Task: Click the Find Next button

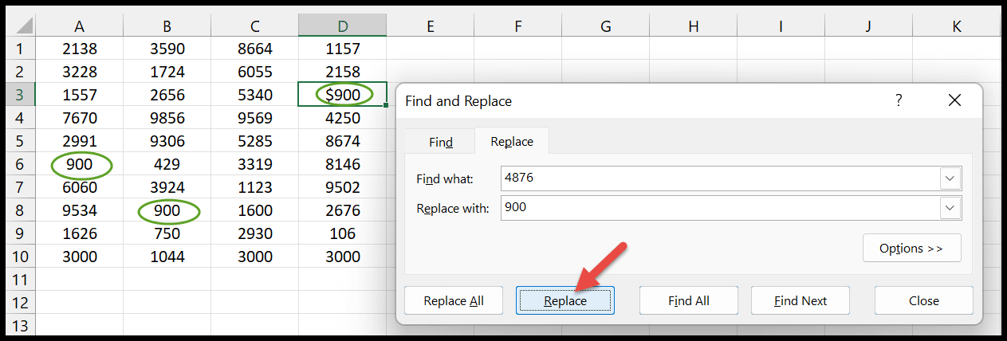Action: [800, 301]
